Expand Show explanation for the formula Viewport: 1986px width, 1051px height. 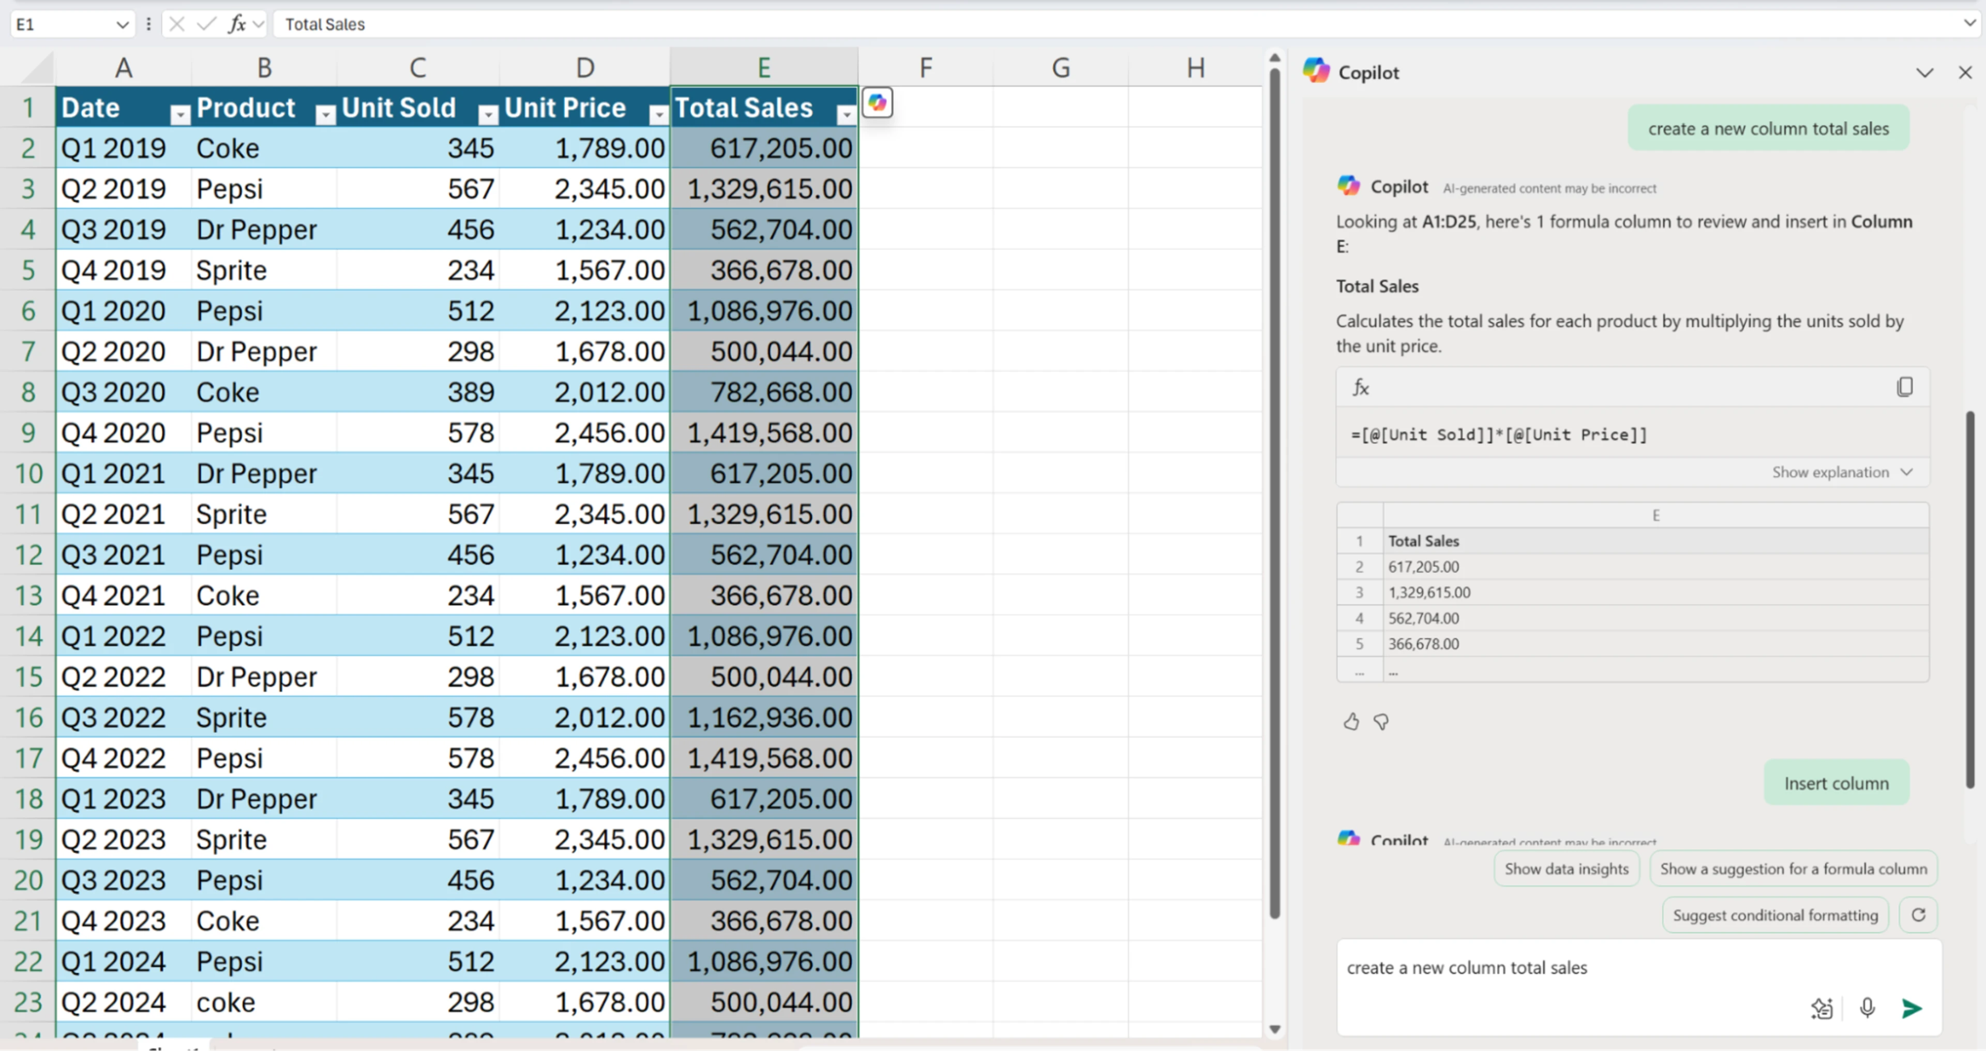click(1842, 472)
